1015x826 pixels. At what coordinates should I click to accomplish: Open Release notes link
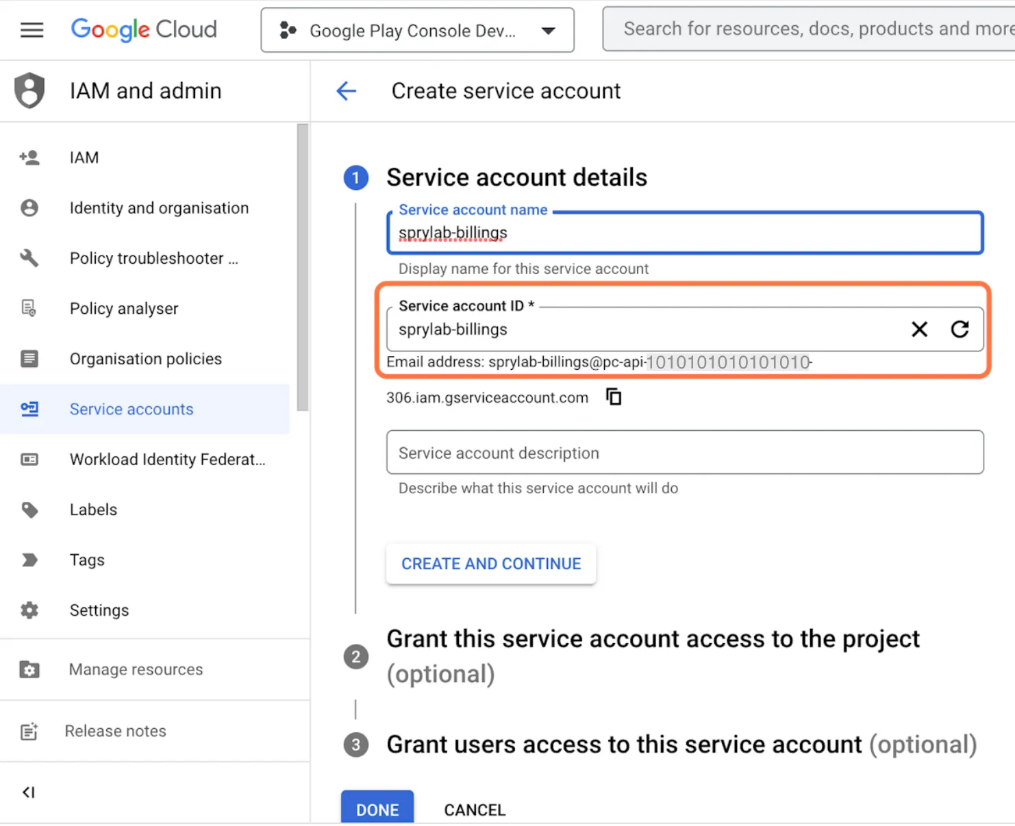tap(115, 731)
